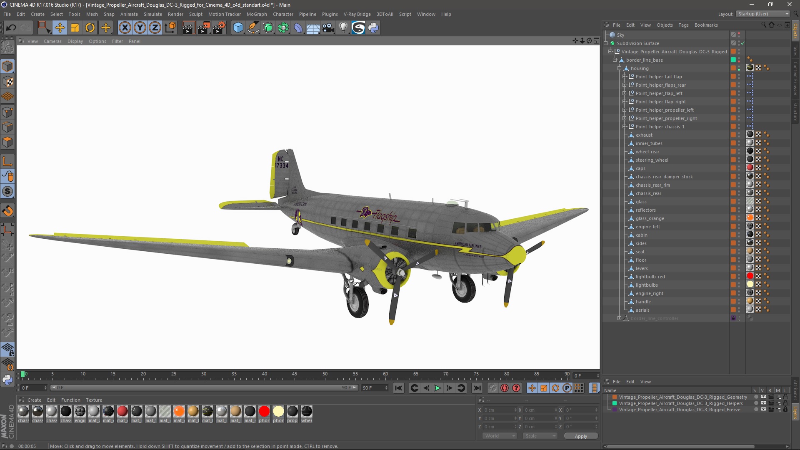
Task: Toggle visibility dots for exhaust object
Action: pos(739,135)
